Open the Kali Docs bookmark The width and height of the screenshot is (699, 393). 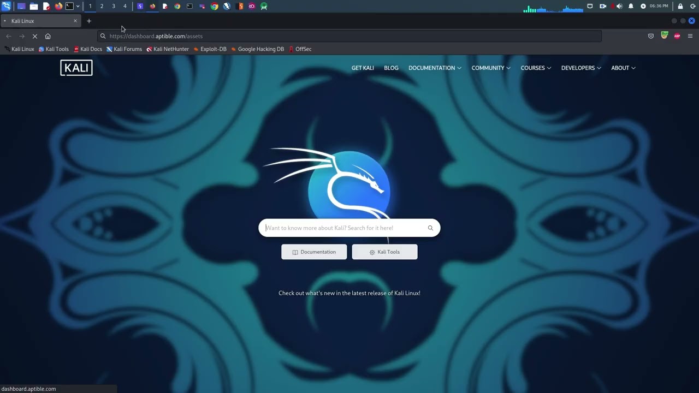pos(88,49)
